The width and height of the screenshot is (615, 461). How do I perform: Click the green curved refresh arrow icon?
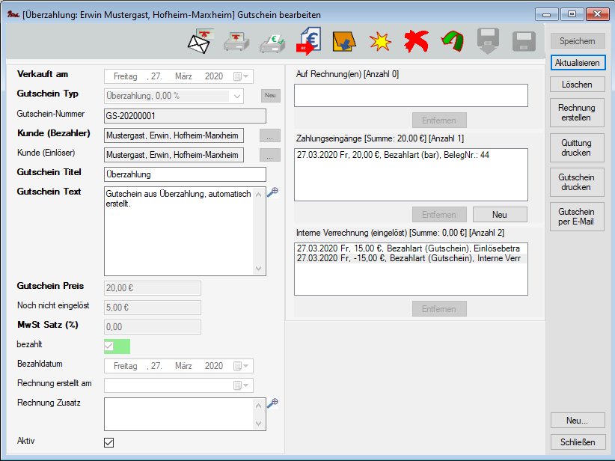point(451,42)
